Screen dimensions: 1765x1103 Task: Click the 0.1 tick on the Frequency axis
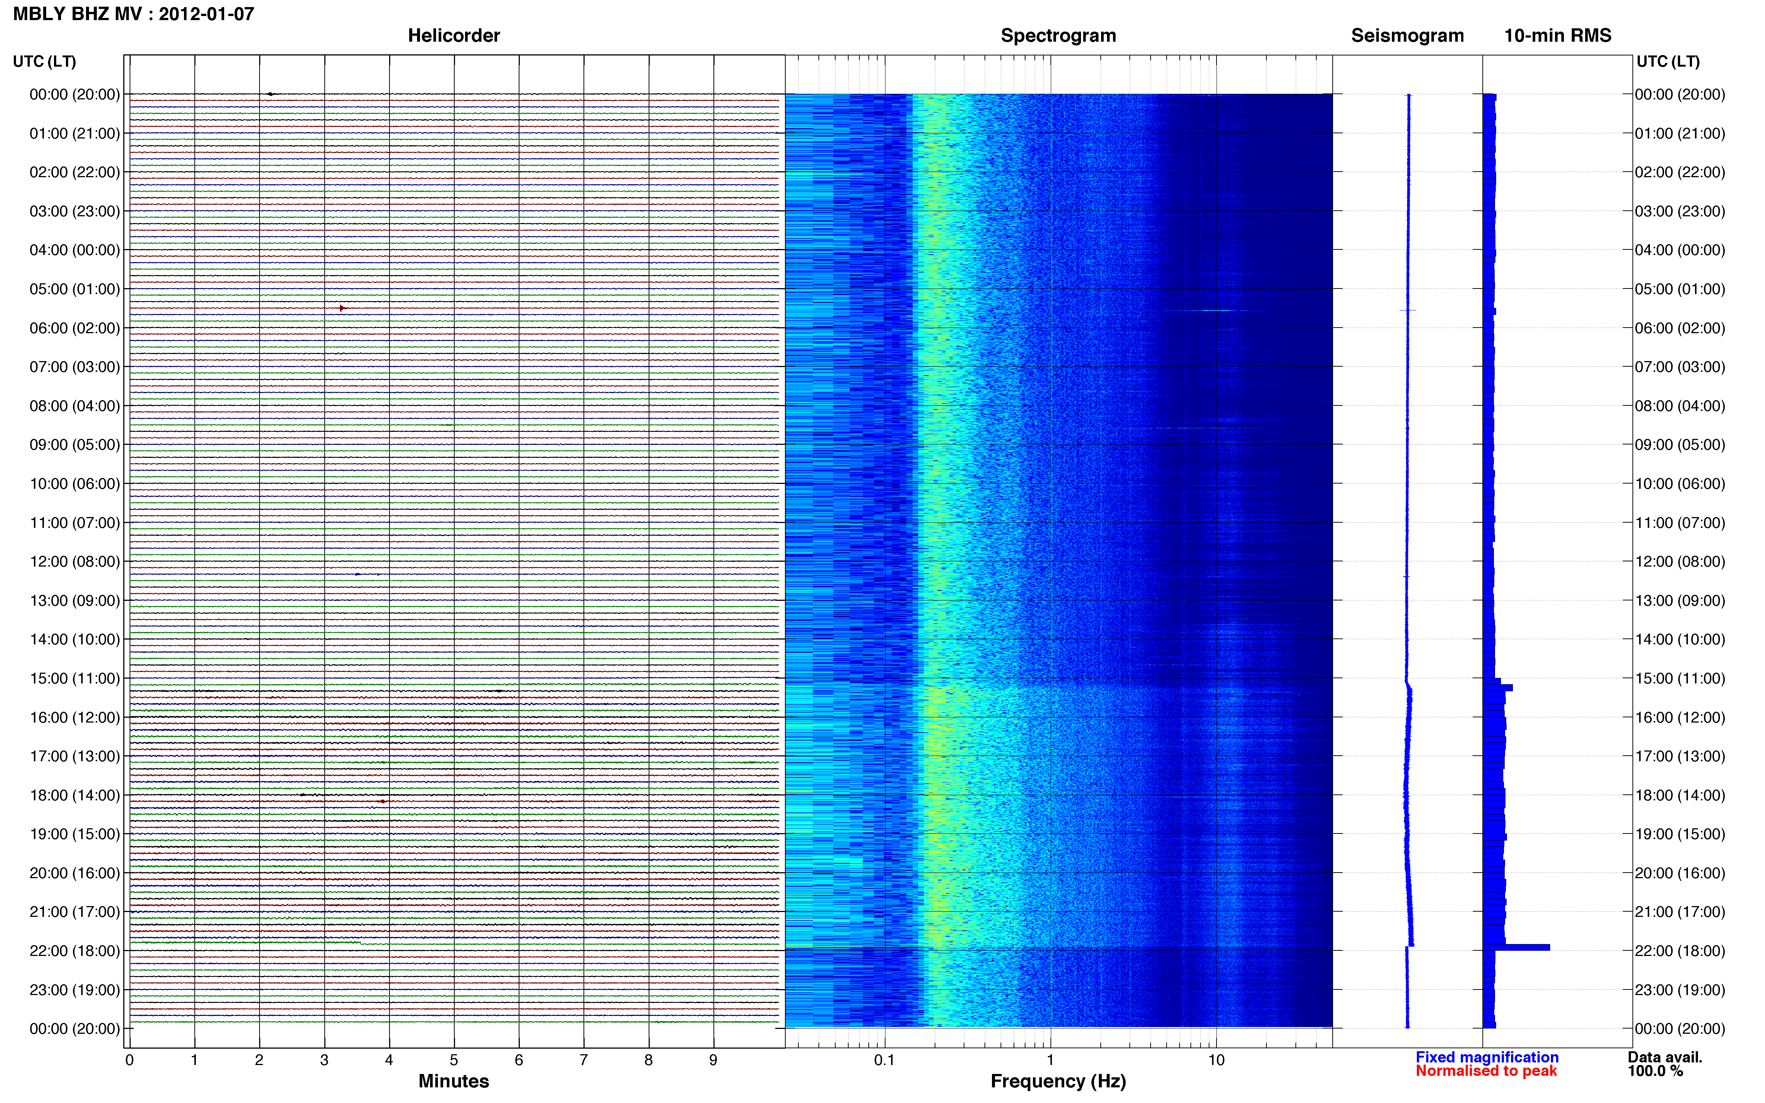point(884,1061)
